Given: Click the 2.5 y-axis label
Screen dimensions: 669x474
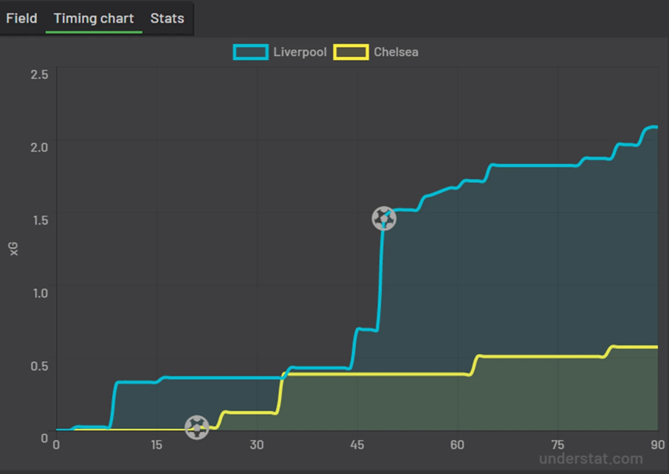Looking at the screenshot, I should click(39, 75).
